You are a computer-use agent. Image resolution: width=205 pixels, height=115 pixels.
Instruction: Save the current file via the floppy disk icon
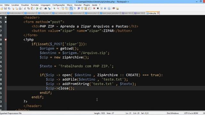tap(5, 9)
